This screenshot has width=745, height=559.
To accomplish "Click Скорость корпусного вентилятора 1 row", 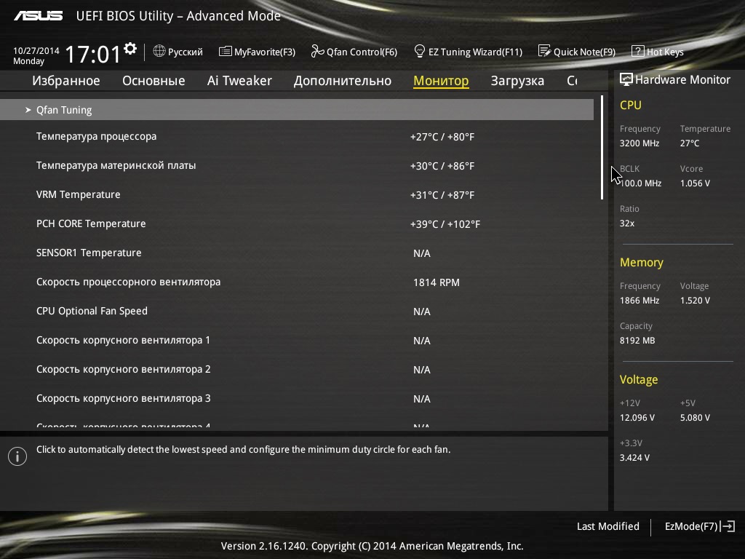I will 297,341.
